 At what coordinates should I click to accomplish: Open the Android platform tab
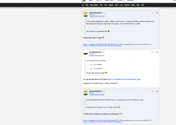(x=127, y=5)
